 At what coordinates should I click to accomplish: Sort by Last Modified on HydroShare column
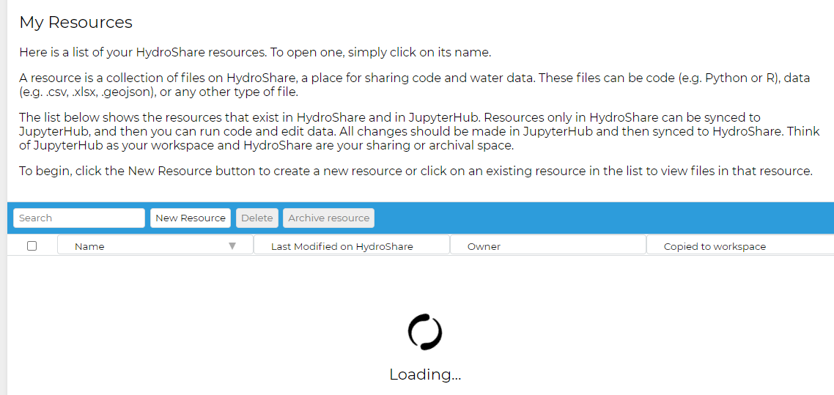coord(352,246)
